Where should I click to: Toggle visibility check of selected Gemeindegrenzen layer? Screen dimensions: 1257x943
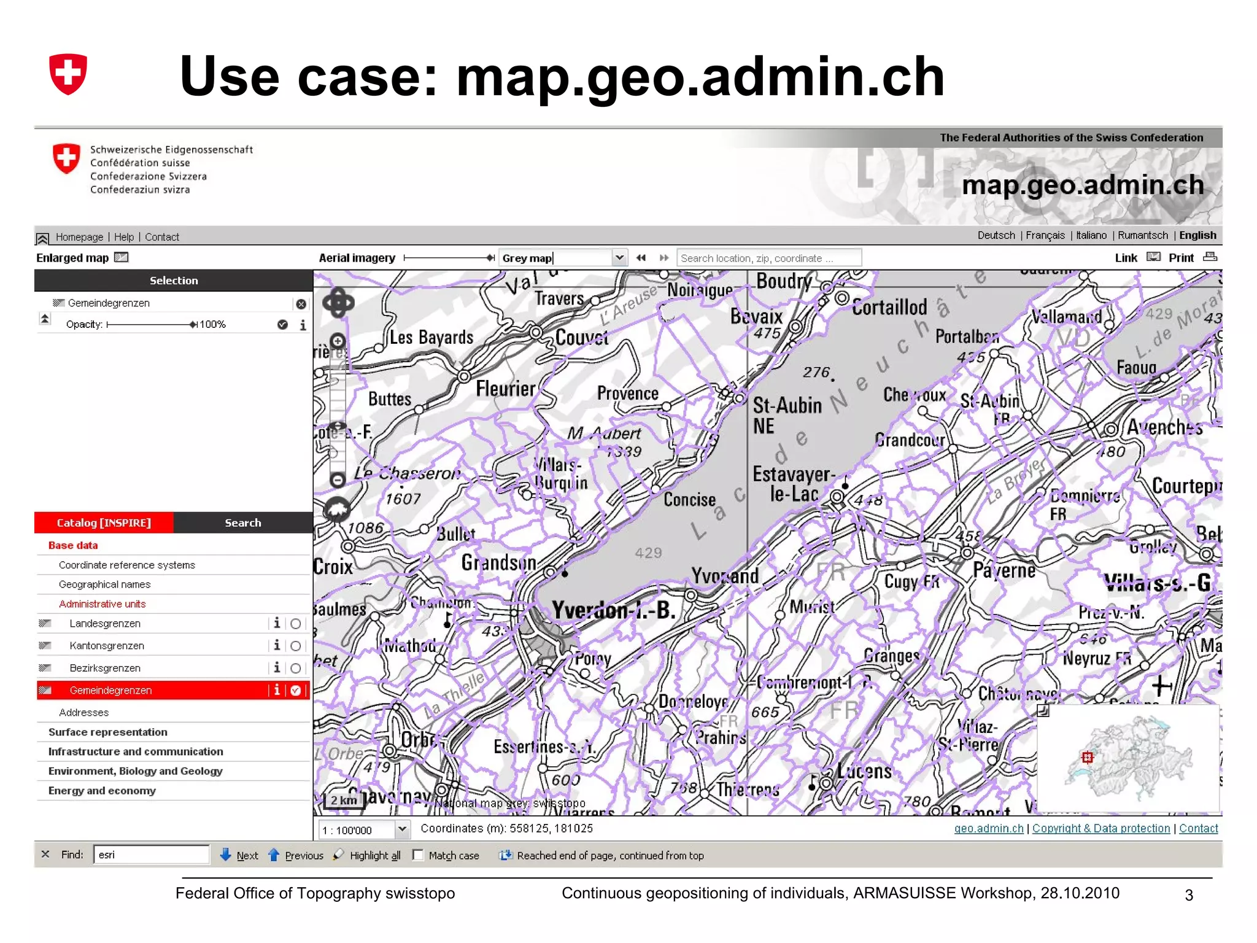282,325
